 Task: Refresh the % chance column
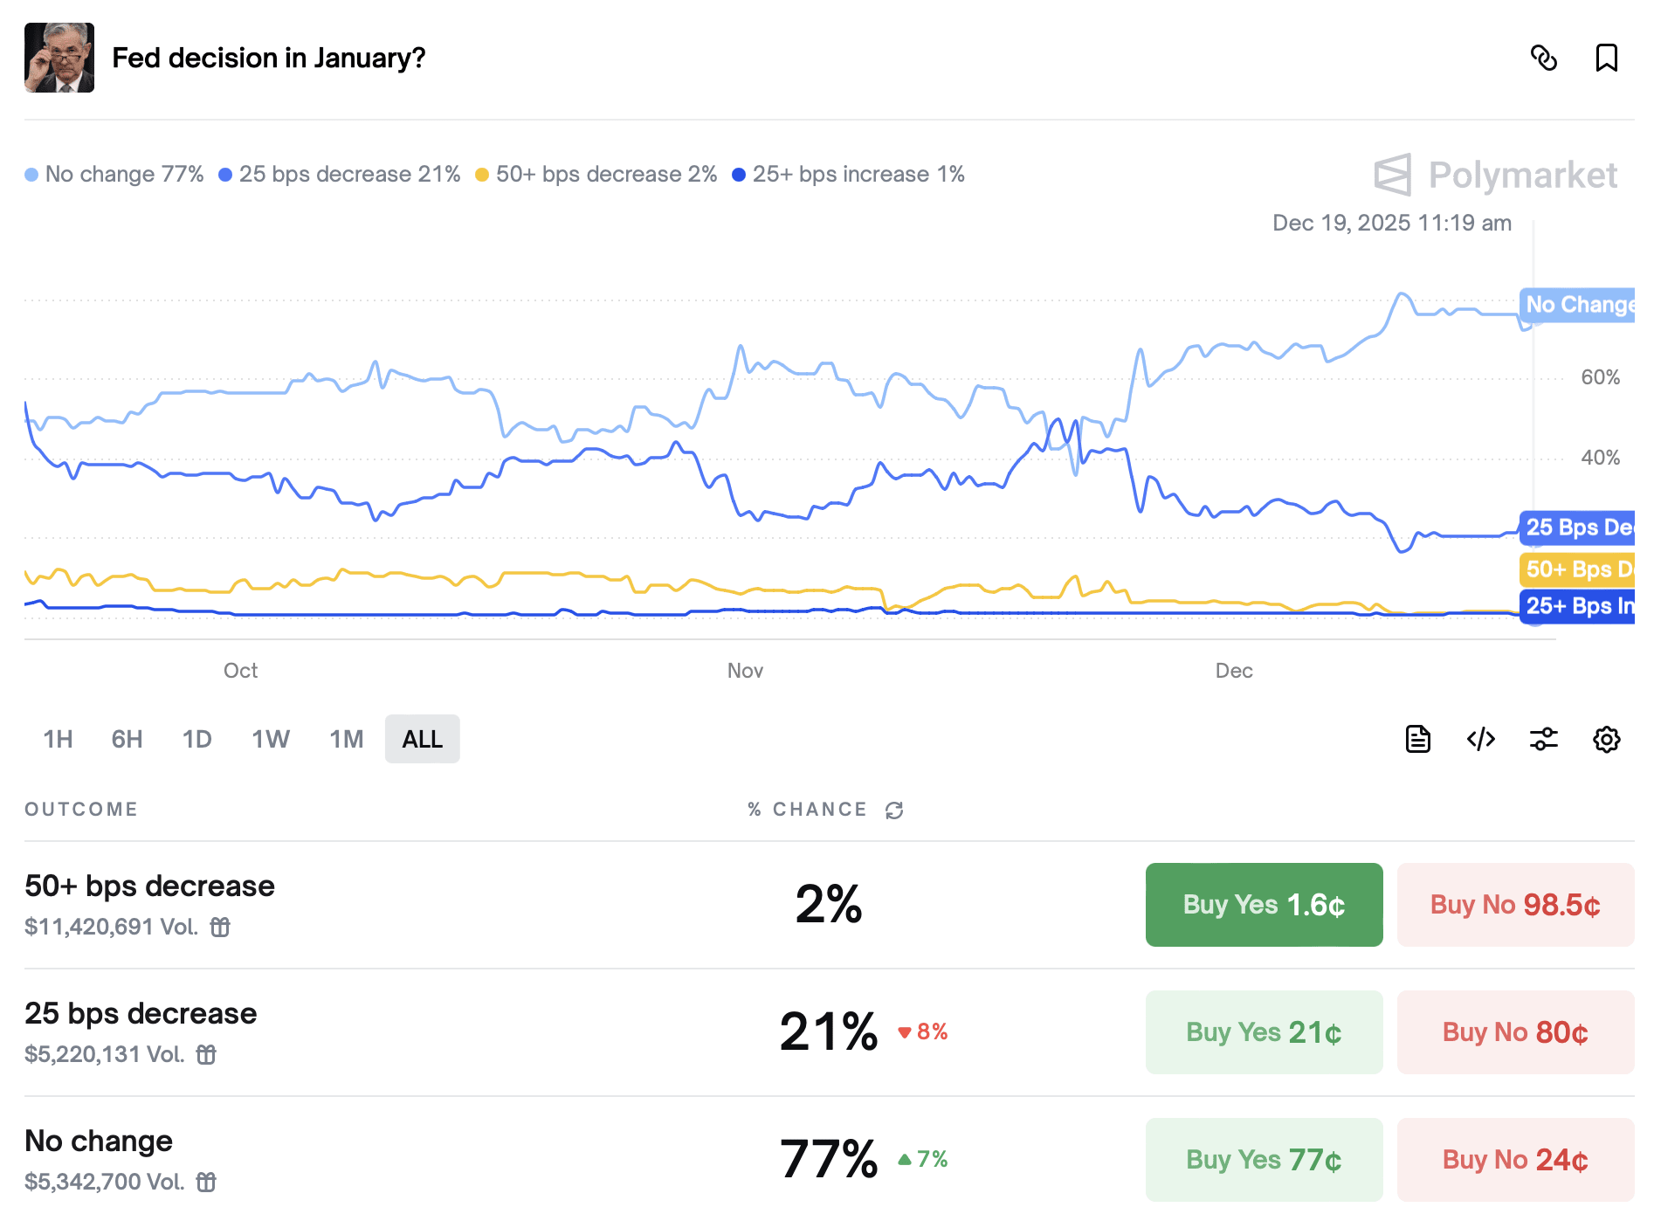(x=894, y=810)
